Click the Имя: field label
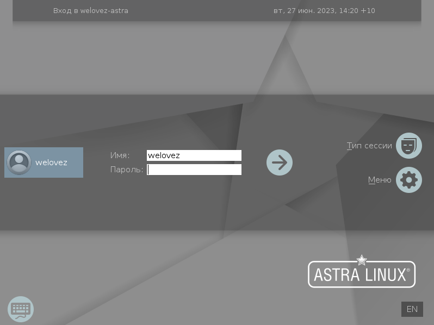 coord(120,155)
